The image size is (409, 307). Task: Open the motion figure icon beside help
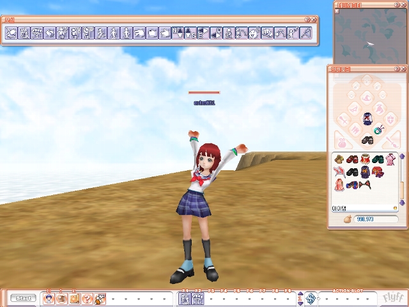[100, 299]
